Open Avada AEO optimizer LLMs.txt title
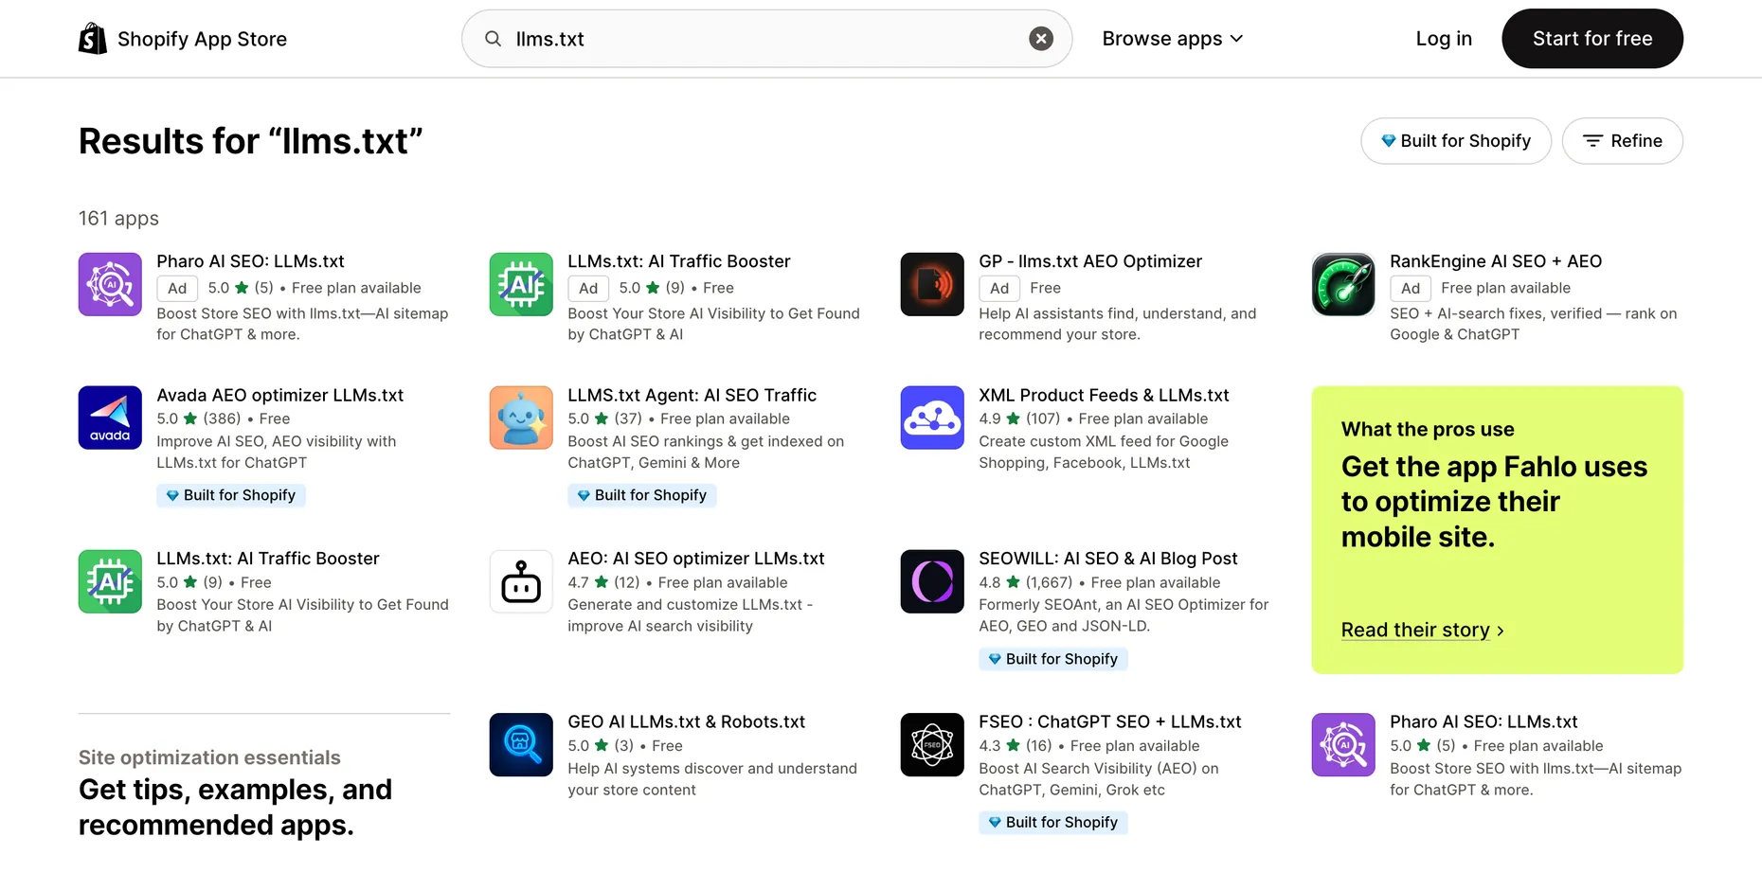1762x872 pixels. pos(279,395)
